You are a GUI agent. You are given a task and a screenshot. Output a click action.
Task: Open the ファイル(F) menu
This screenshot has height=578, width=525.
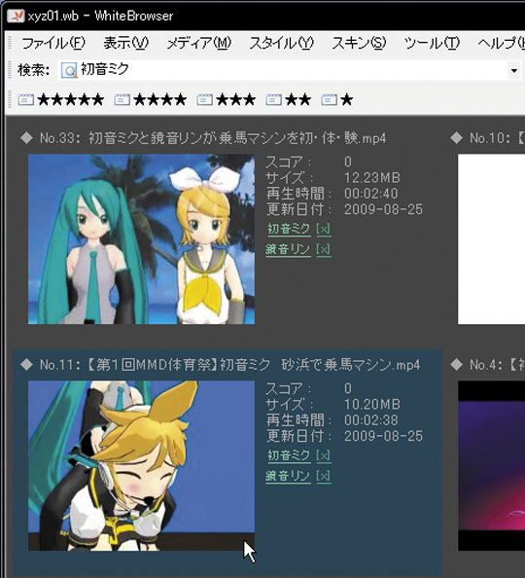[53, 43]
